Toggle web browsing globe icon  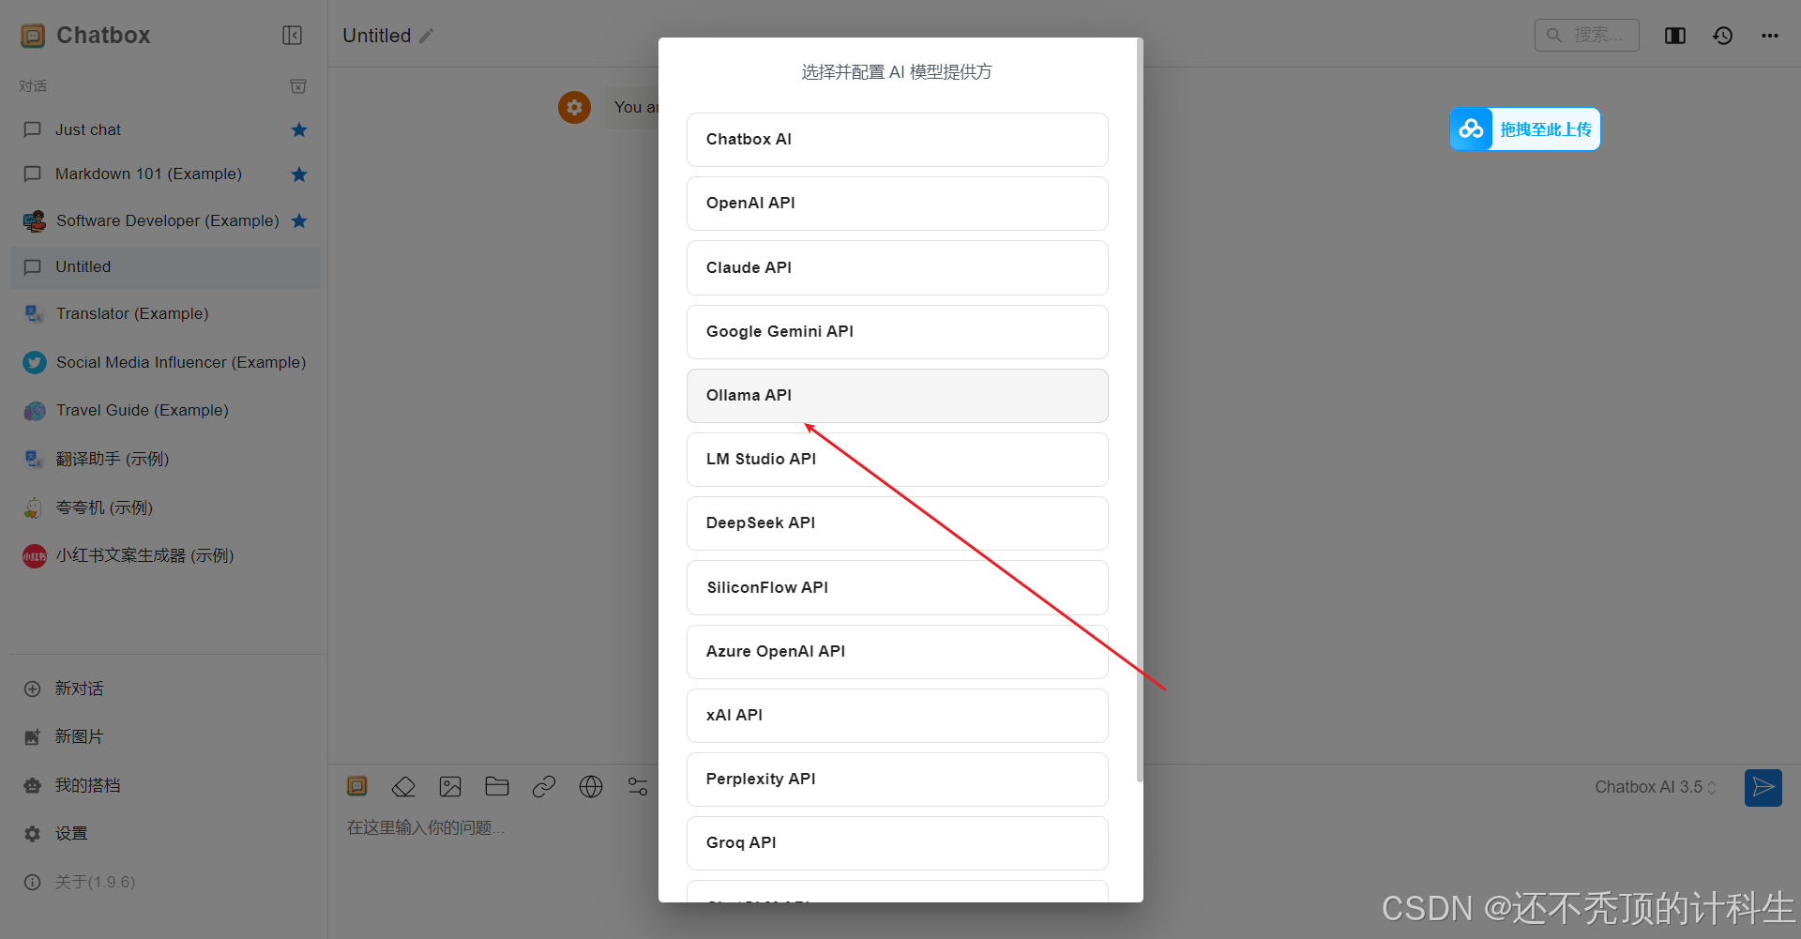[x=591, y=786]
